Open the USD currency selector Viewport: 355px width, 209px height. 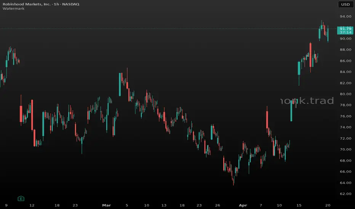point(345,4)
